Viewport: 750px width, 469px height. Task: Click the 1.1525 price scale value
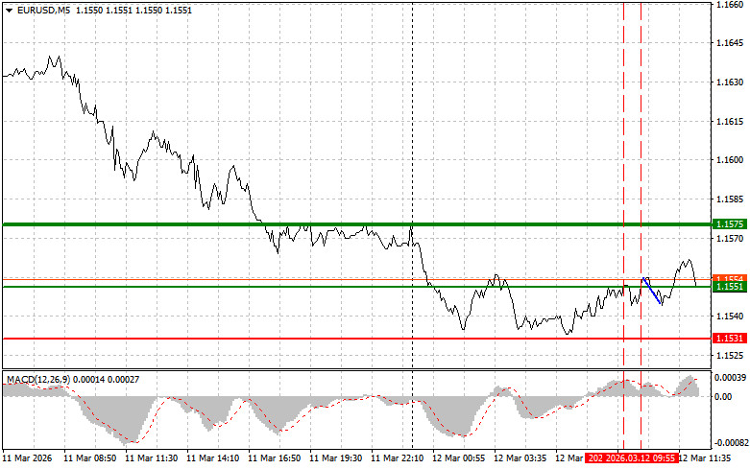click(x=730, y=355)
